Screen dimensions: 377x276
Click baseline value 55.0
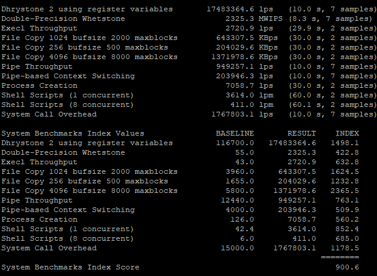tap(245, 152)
